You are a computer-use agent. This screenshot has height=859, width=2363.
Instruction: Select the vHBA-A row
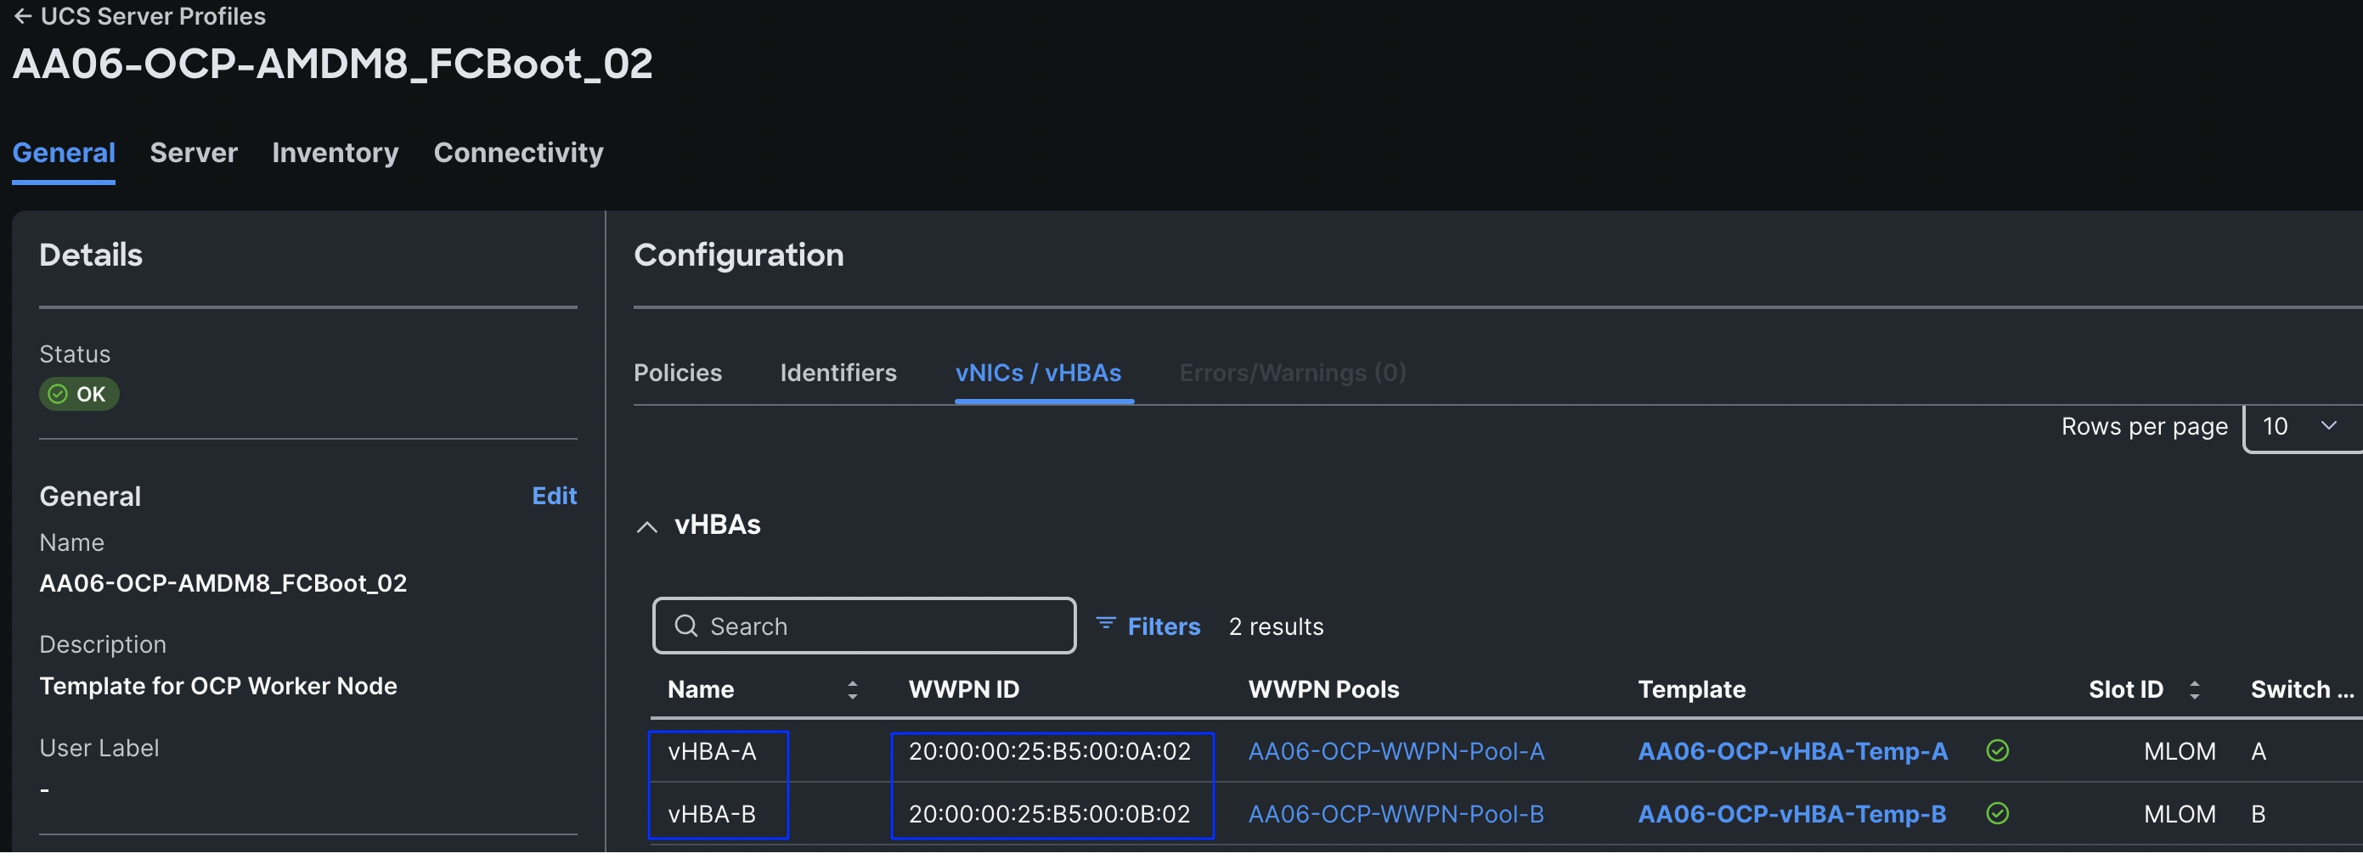point(719,752)
